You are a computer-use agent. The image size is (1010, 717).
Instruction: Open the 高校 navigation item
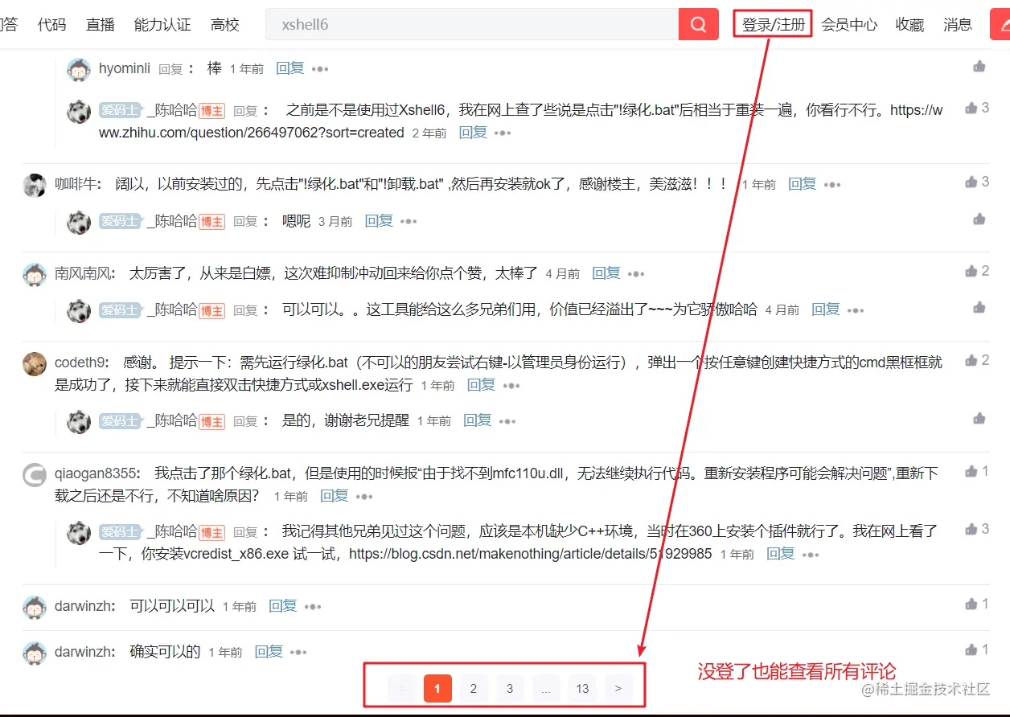point(225,24)
